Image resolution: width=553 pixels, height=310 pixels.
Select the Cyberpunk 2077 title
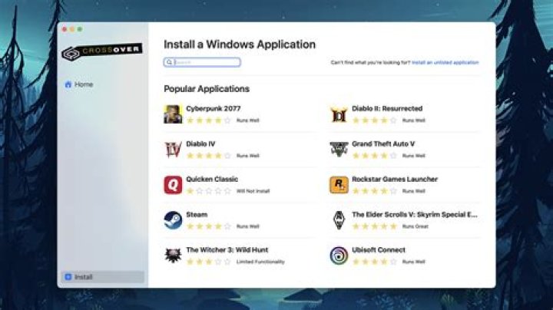coord(214,108)
